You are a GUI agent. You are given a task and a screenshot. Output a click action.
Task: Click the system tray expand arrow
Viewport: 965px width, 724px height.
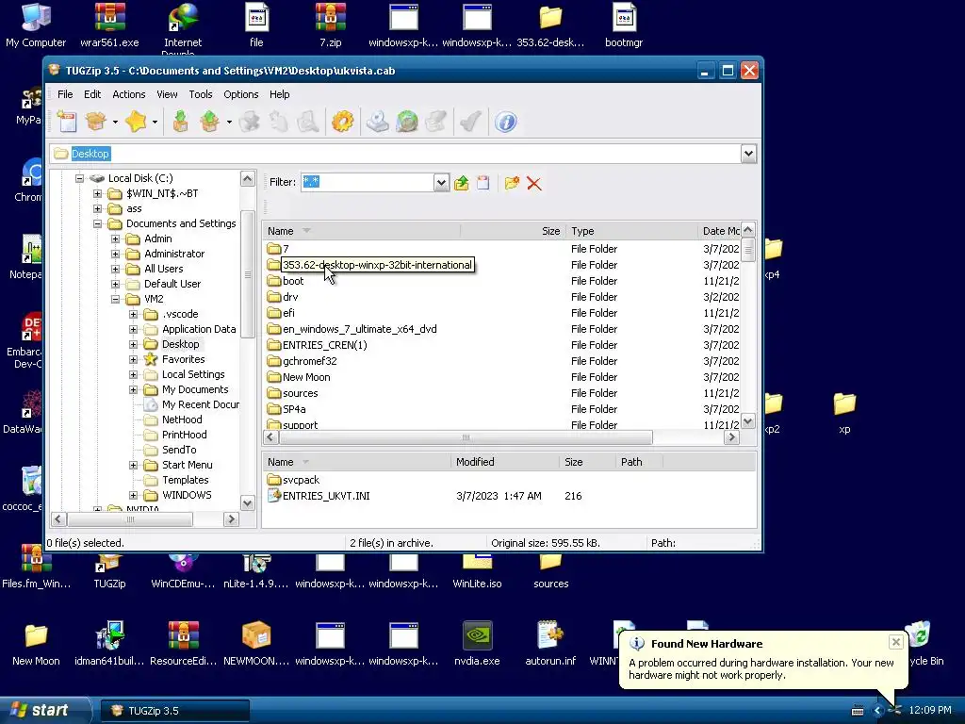pos(877,711)
